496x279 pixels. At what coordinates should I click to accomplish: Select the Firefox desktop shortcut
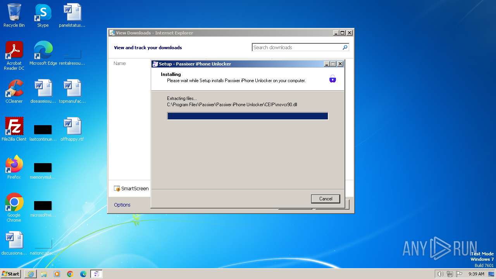14,167
